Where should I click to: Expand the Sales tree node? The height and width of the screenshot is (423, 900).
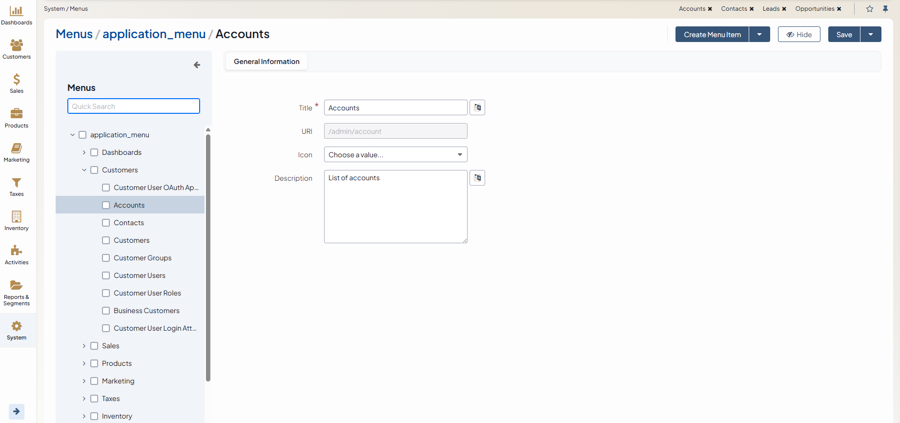coord(84,346)
